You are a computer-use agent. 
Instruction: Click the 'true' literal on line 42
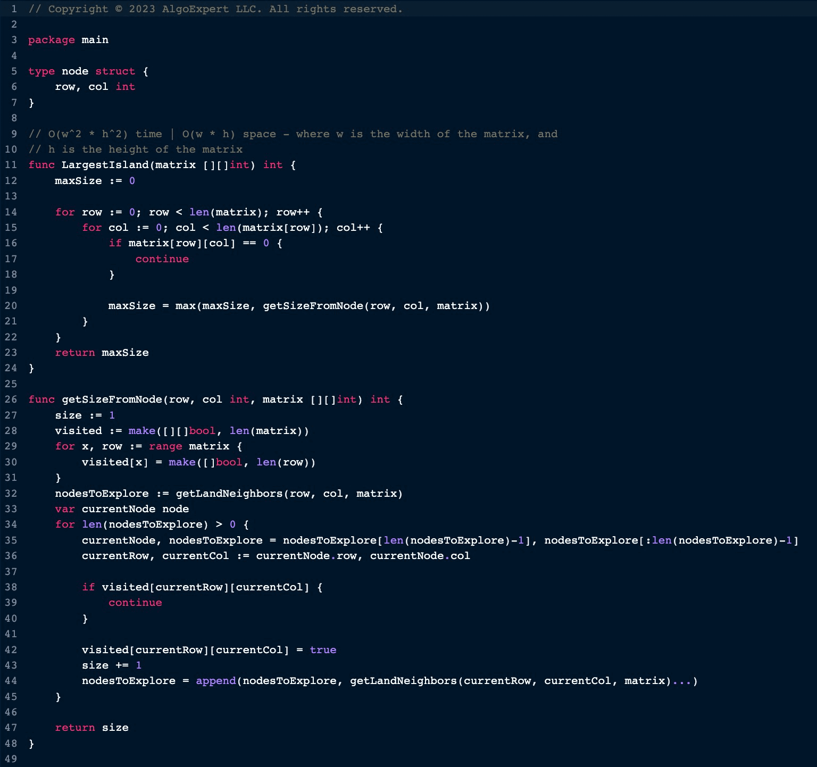(323, 650)
